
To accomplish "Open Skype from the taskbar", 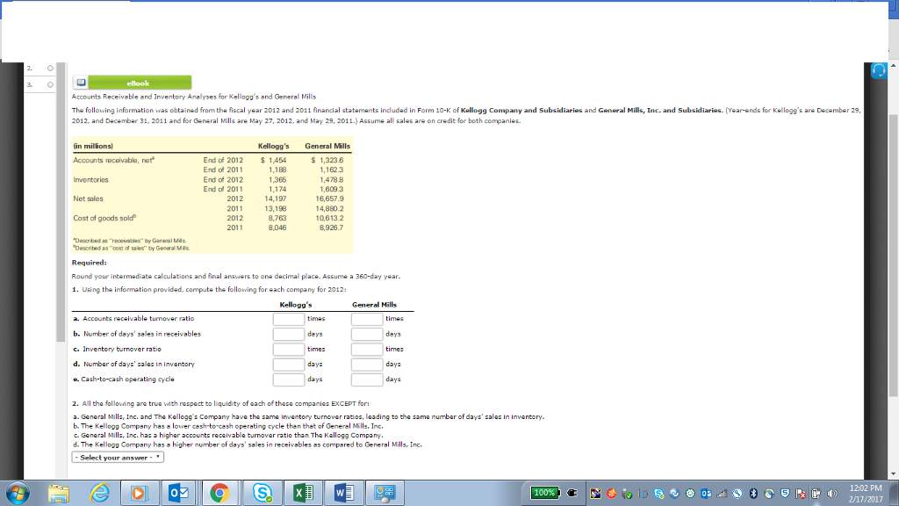I will [262, 494].
